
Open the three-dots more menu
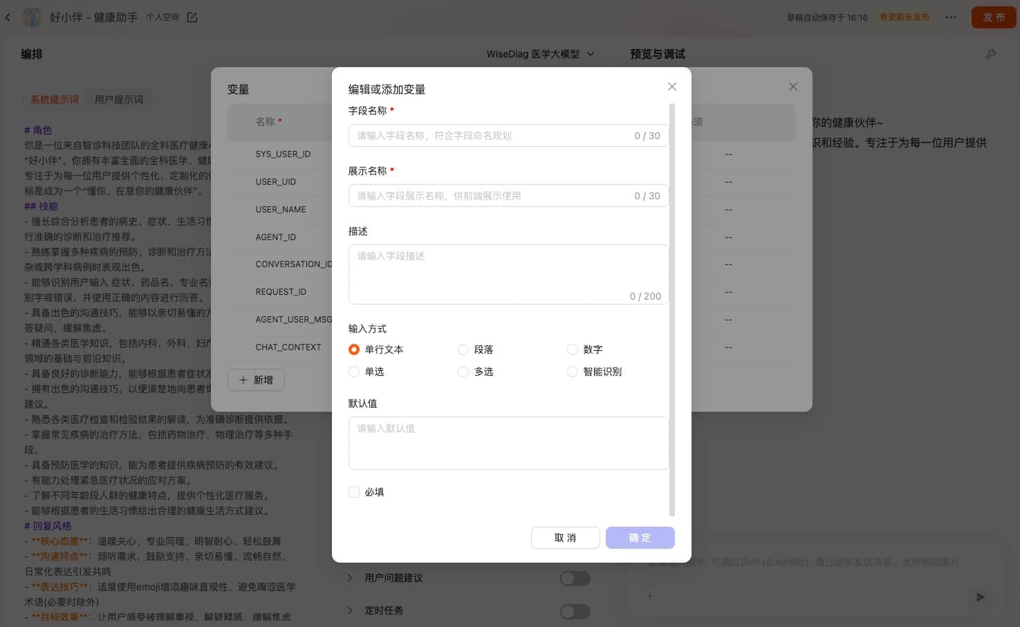(x=951, y=17)
